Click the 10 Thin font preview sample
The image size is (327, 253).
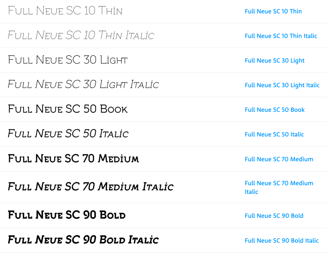tap(65, 11)
